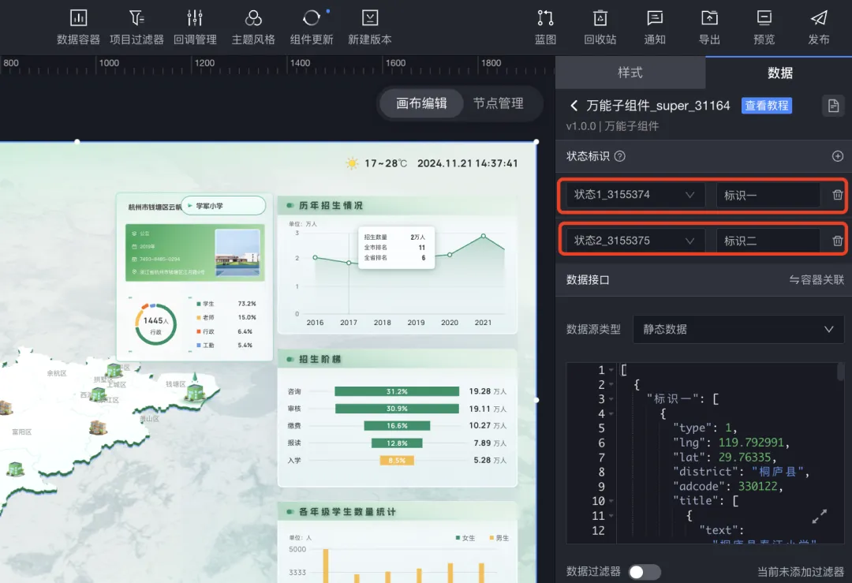The width and height of the screenshot is (852, 583).
Task: Toggle the 数据过滤器 data filter switch
Action: point(645,572)
